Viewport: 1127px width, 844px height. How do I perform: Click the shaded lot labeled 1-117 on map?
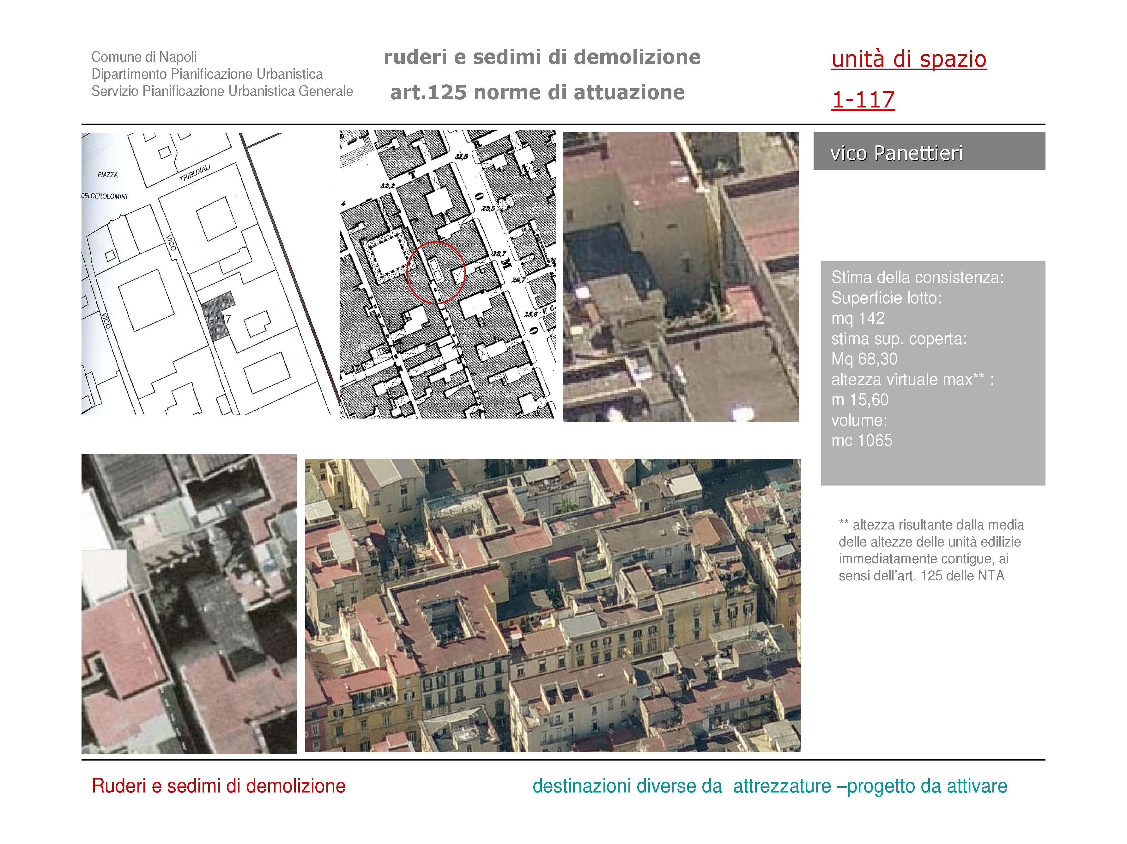tap(219, 316)
